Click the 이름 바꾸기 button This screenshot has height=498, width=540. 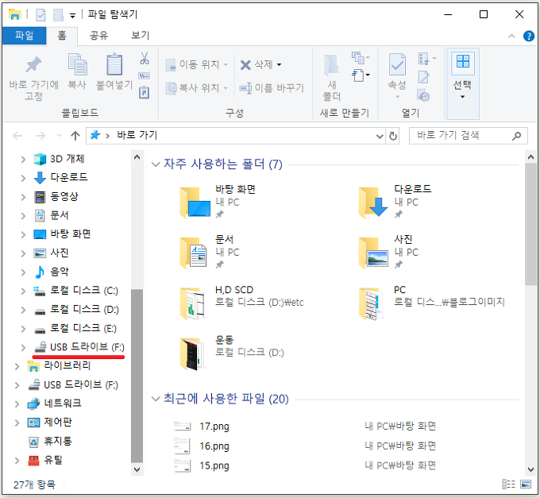[x=272, y=88]
